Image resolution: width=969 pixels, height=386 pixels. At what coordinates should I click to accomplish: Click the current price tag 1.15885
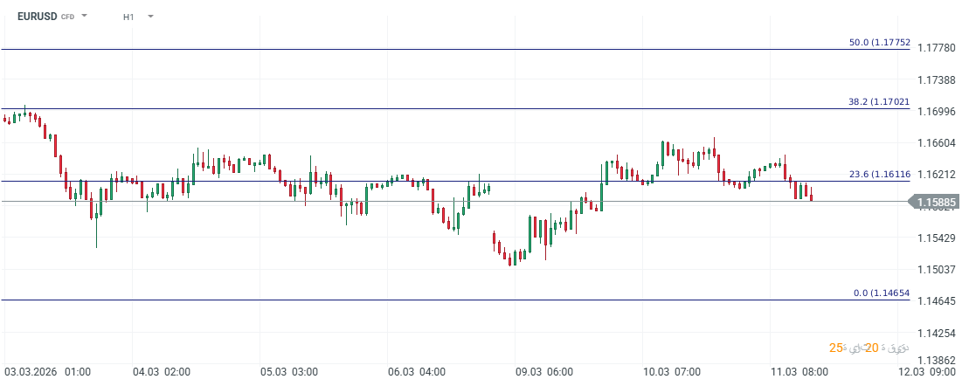[x=939, y=203]
